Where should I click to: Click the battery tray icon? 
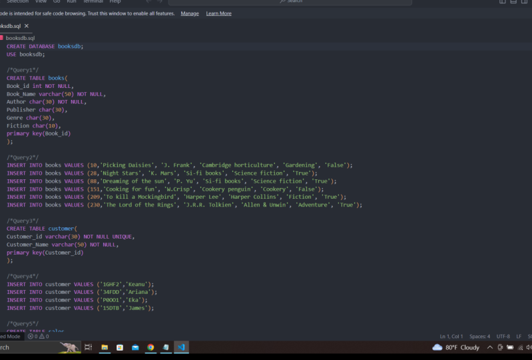510,347
